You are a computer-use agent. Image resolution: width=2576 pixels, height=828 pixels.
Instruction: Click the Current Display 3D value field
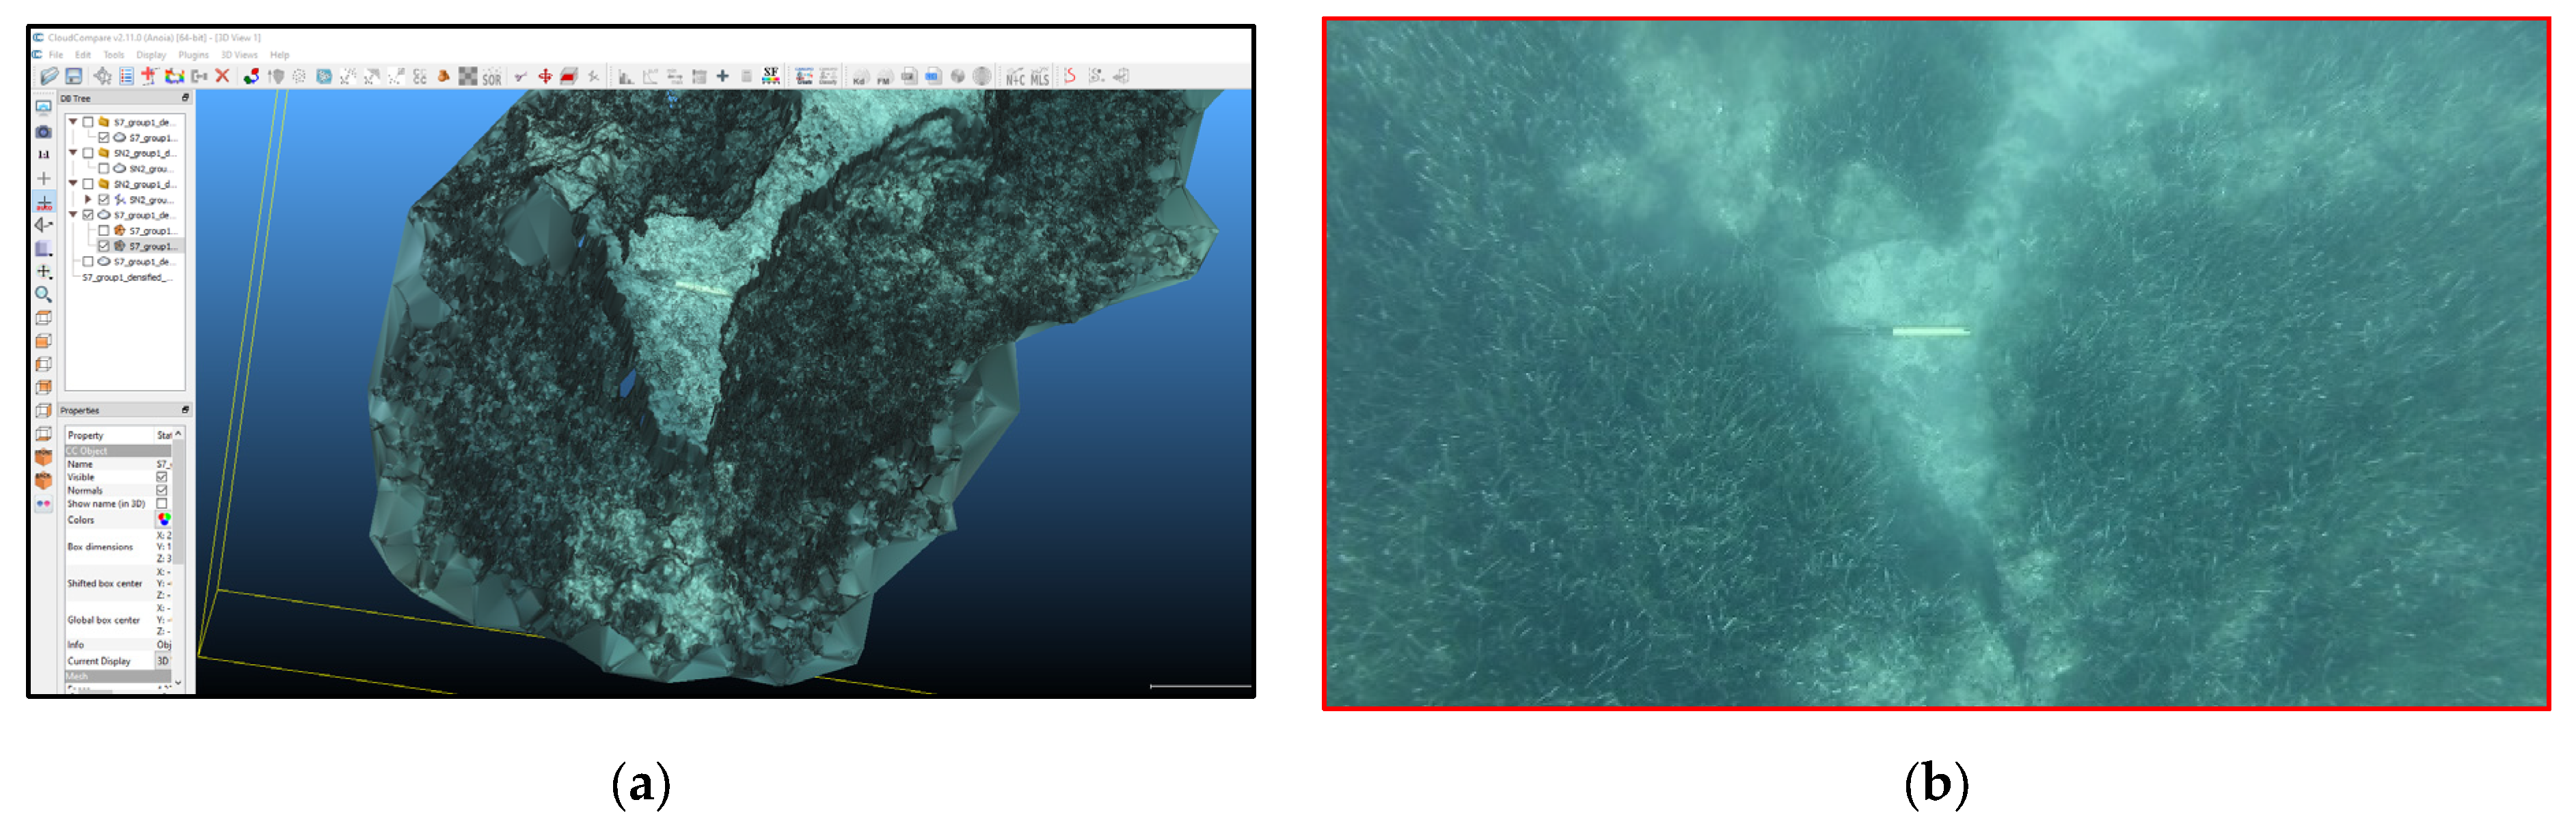click(x=163, y=662)
